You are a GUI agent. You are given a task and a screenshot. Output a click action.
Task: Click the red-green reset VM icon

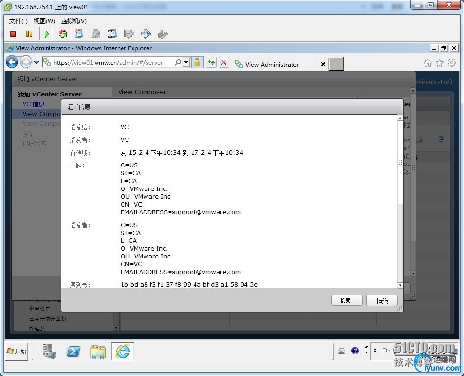pos(62,34)
